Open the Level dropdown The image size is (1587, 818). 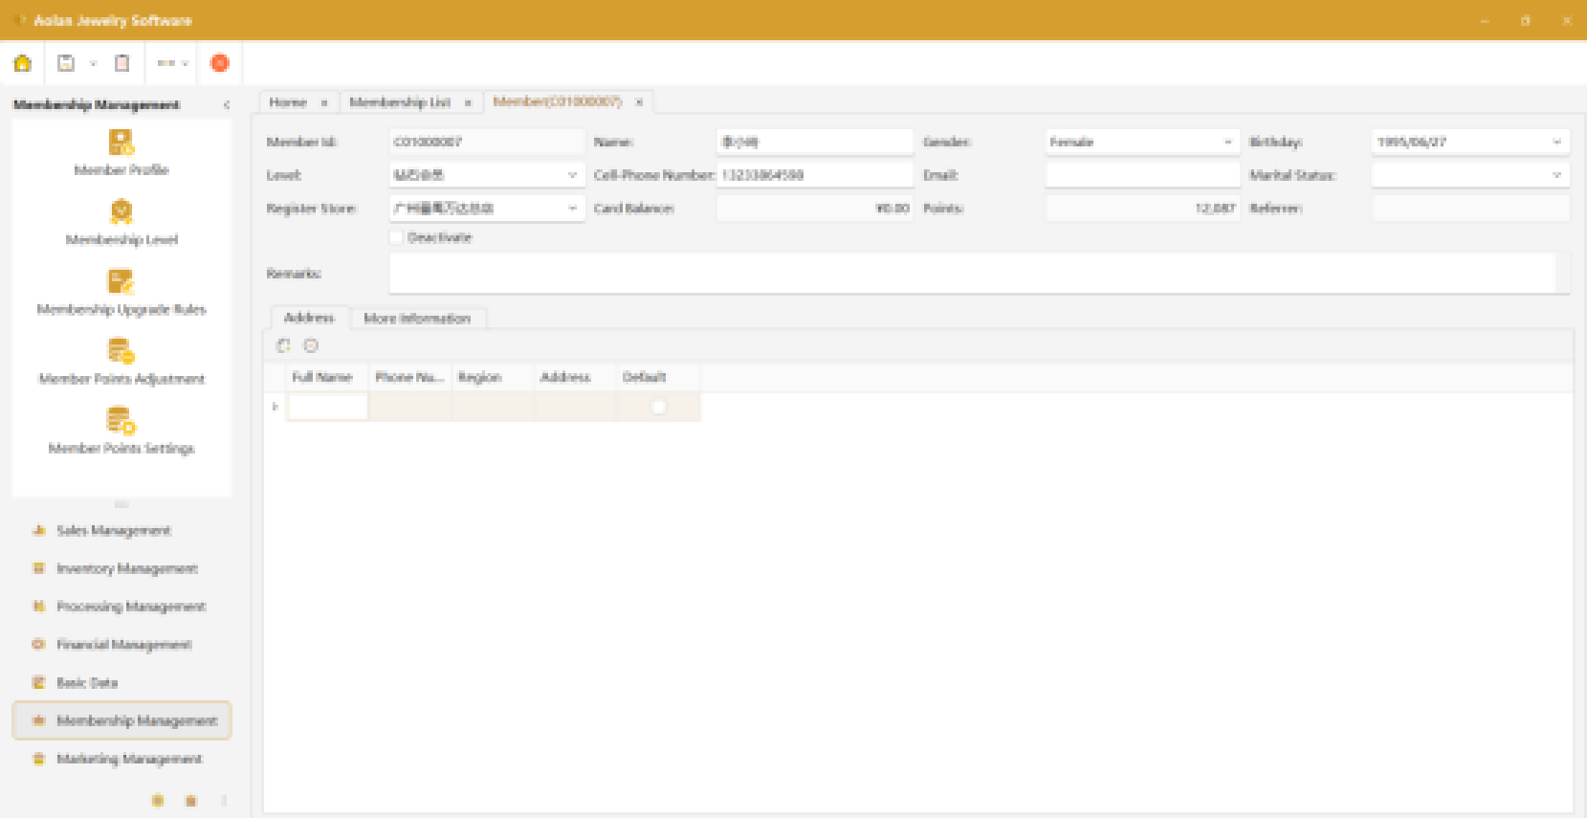tap(572, 175)
